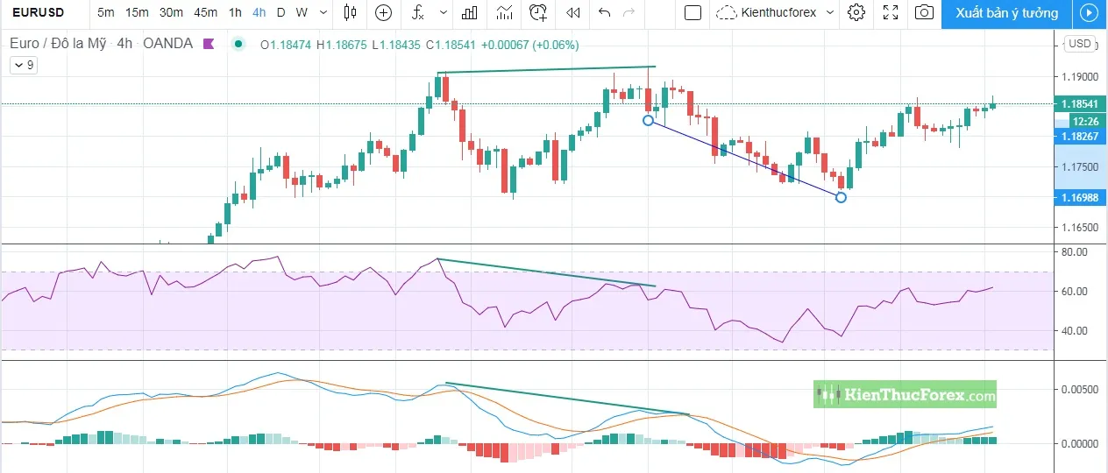Image resolution: width=1108 pixels, height=473 pixels.
Task: Click the redo arrow
Action: tap(629, 12)
